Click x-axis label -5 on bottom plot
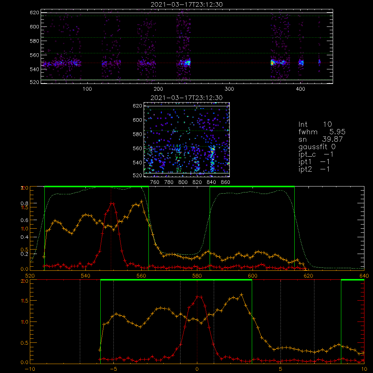 [114, 369]
